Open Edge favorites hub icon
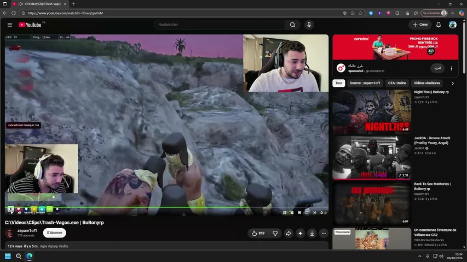Screen dimensions: 467x262 [x=416, y=13]
